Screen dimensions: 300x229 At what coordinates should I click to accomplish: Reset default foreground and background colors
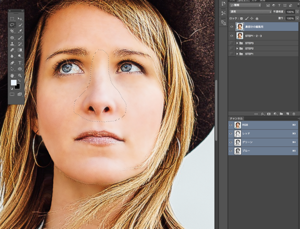point(11,88)
